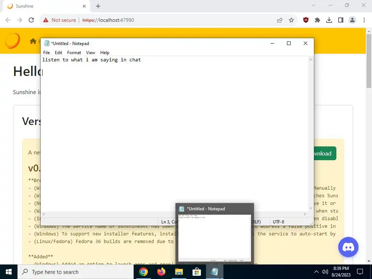Open Notepad Format menu
Screen dimensions: 372x279
coord(74,53)
